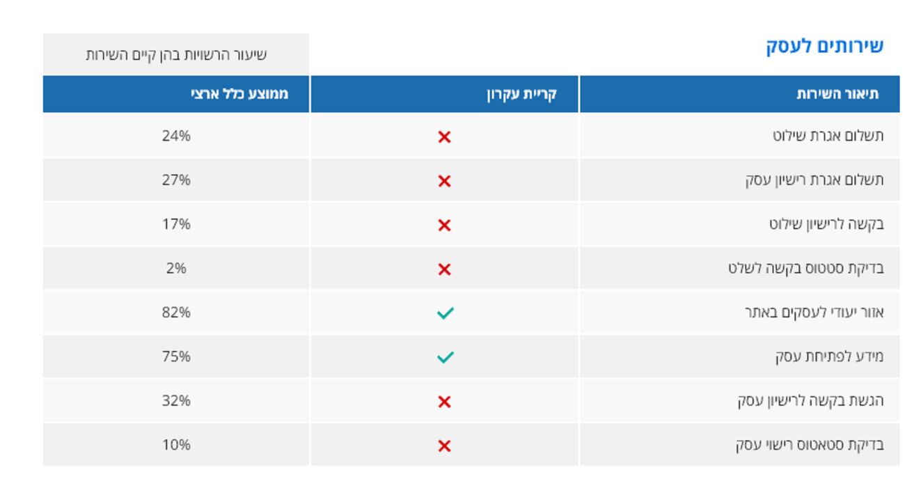Screen dimensions: 905x495
Task: Click green checkmark for מידע לפתיחת עסק
Action: (x=445, y=357)
